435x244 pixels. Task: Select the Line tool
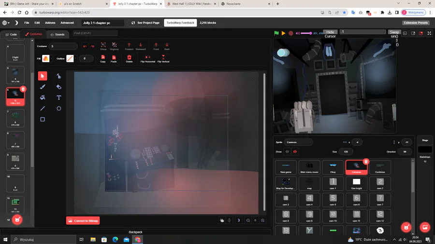point(43,108)
